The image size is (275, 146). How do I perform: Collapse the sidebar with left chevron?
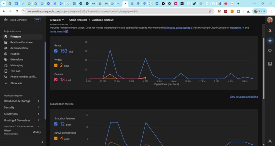42,142
